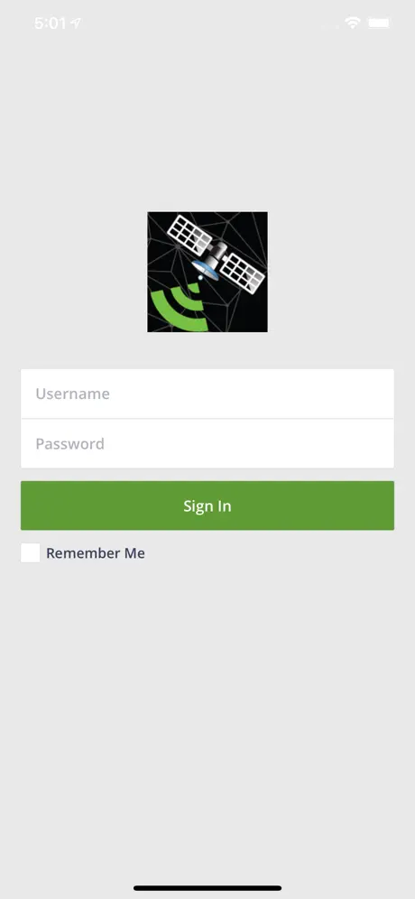The width and height of the screenshot is (415, 899).
Task: Tap the Wi-Fi status icon
Action: 353,23
